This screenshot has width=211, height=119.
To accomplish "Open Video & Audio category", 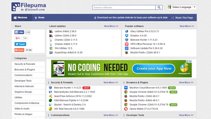I will (22, 108).
